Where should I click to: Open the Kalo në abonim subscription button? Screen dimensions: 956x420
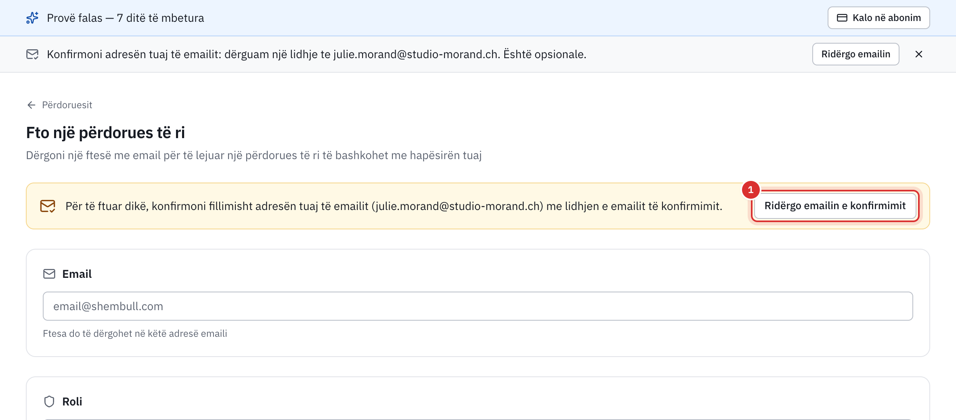(x=878, y=18)
